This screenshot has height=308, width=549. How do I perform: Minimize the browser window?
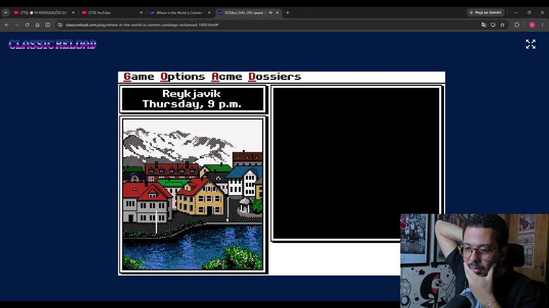(516, 13)
